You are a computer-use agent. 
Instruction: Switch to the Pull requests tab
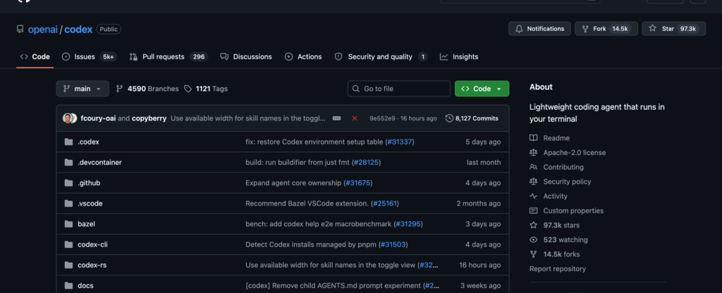[168, 56]
